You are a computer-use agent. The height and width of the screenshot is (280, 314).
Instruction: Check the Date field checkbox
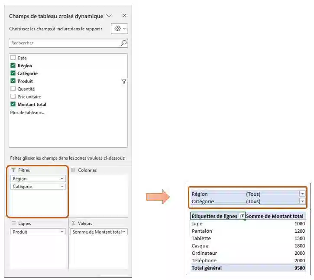13,58
